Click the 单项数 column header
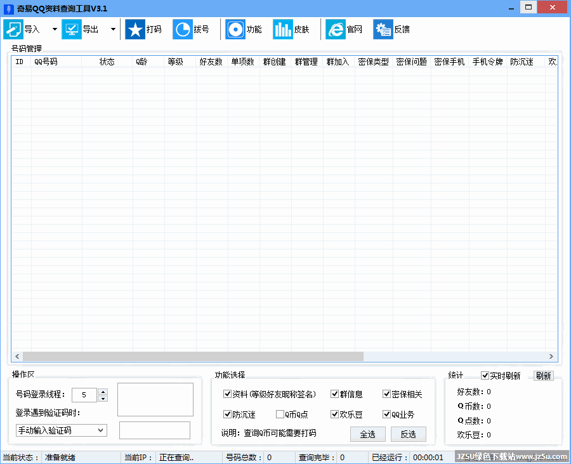This screenshot has width=571, height=464. pyautogui.click(x=244, y=62)
